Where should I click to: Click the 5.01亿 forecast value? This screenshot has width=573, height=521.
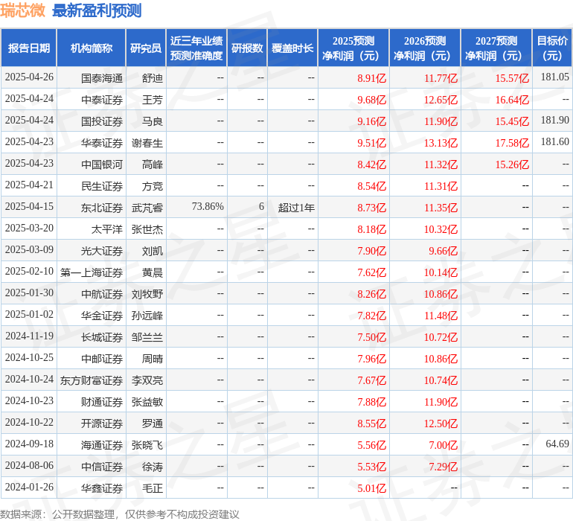[371, 488]
